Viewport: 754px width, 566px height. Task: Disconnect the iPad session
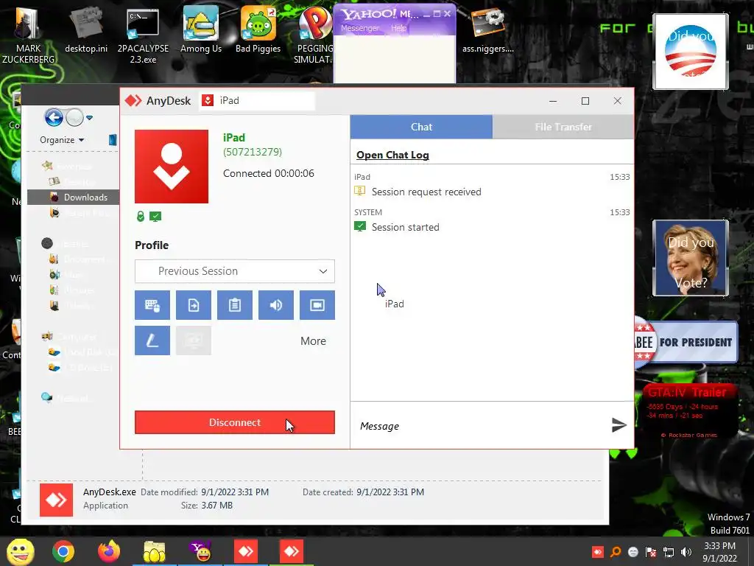235,422
